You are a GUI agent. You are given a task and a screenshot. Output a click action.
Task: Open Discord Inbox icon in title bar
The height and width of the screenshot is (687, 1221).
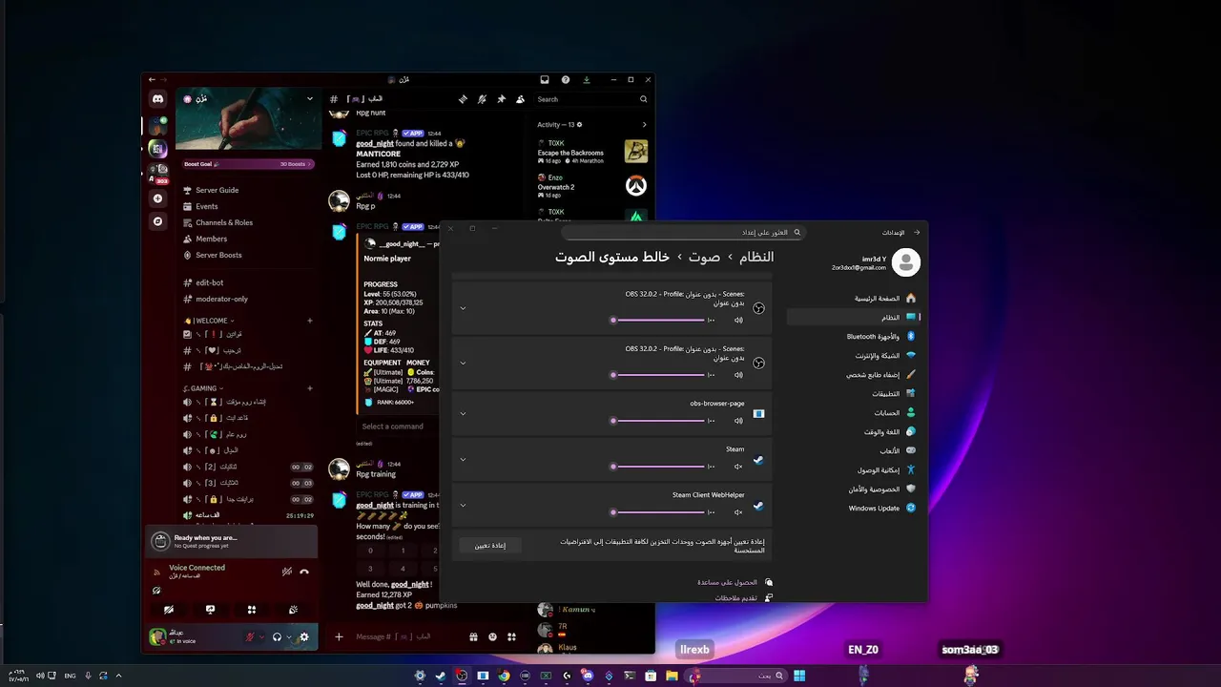pos(545,80)
